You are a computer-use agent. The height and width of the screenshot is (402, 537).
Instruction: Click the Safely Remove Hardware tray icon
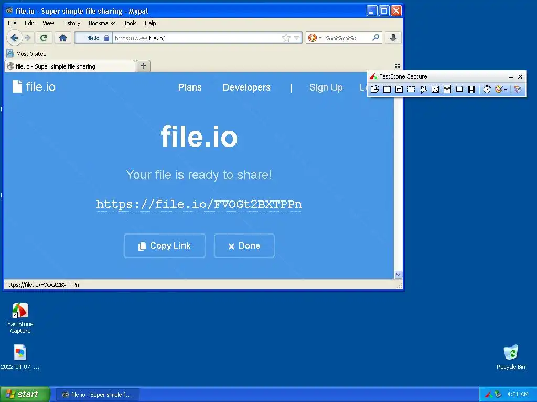498,394
